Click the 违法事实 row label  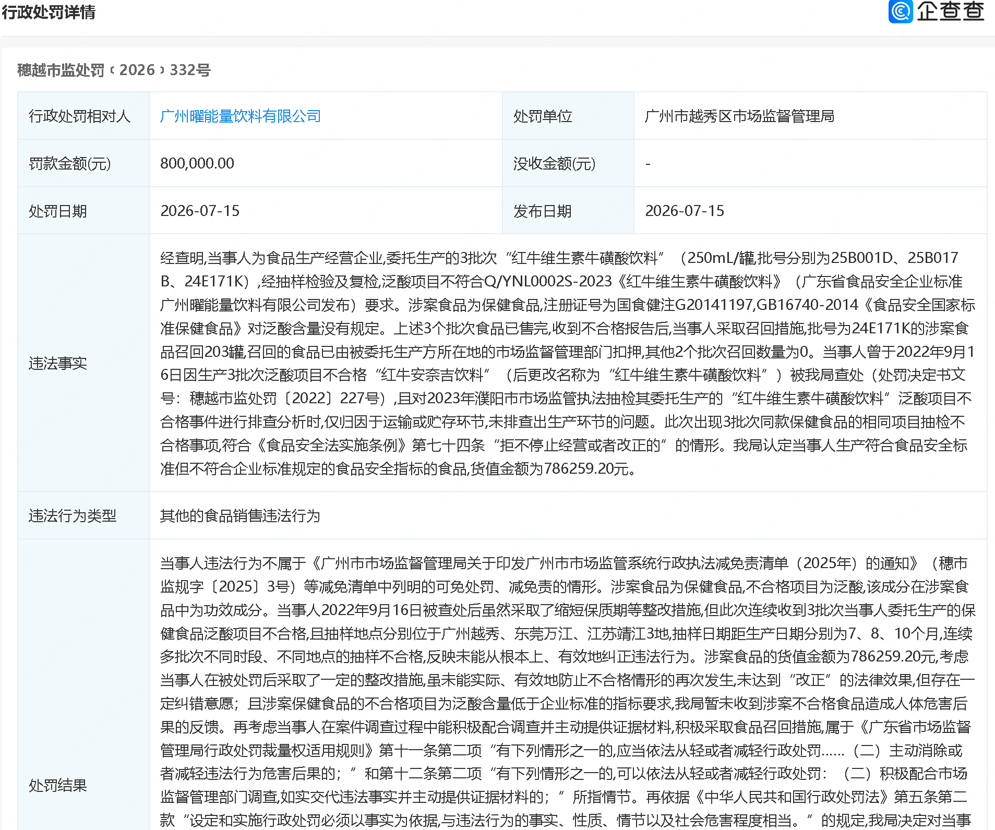point(58,363)
